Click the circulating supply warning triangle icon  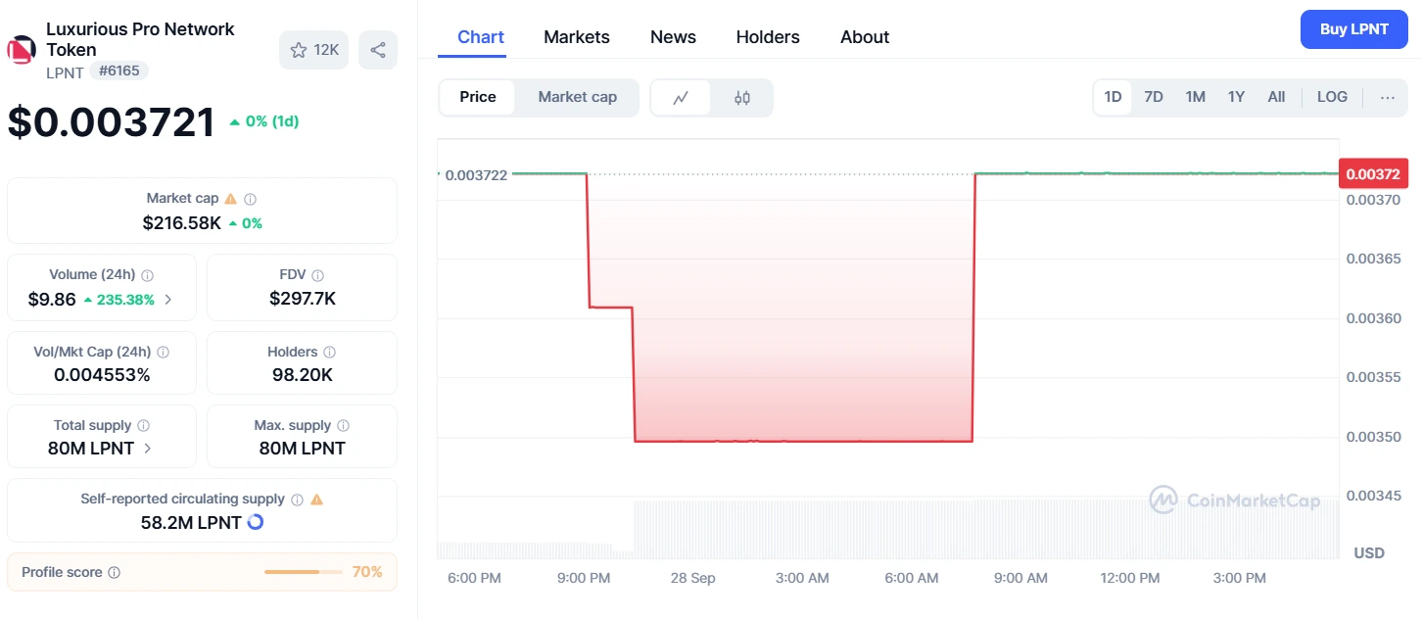[x=316, y=500]
